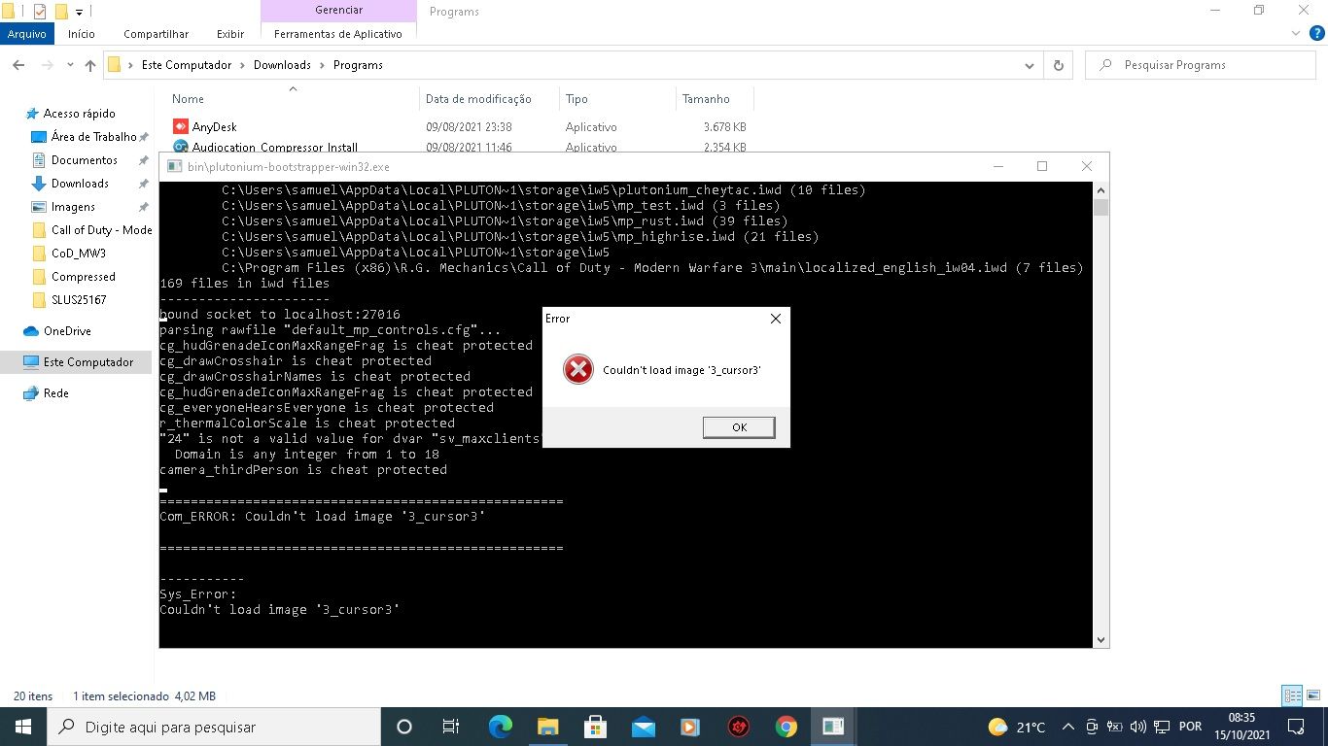Expand the chevron after Downloads breadcrumb
This screenshot has height=746, width=1328.
[322, 65]
